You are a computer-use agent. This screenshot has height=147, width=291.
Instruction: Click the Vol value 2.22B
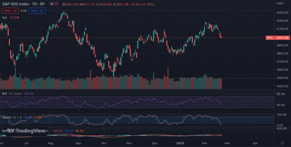(15, 18)
